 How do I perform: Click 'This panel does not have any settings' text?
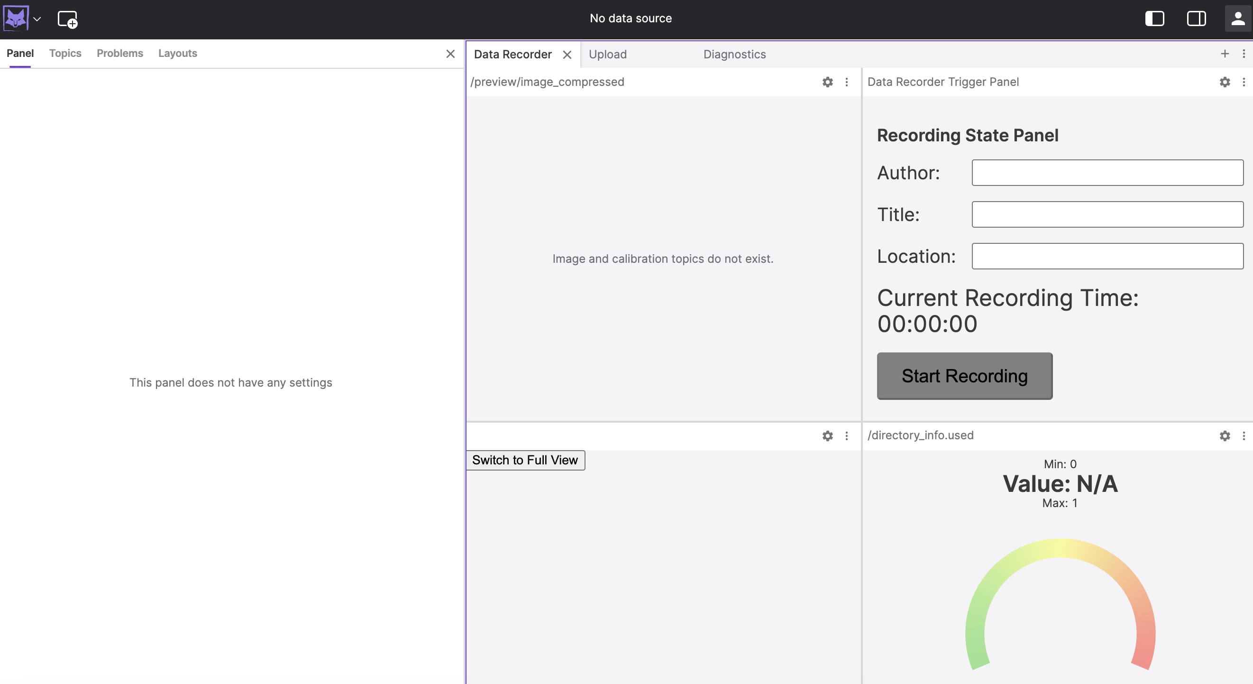230,383
